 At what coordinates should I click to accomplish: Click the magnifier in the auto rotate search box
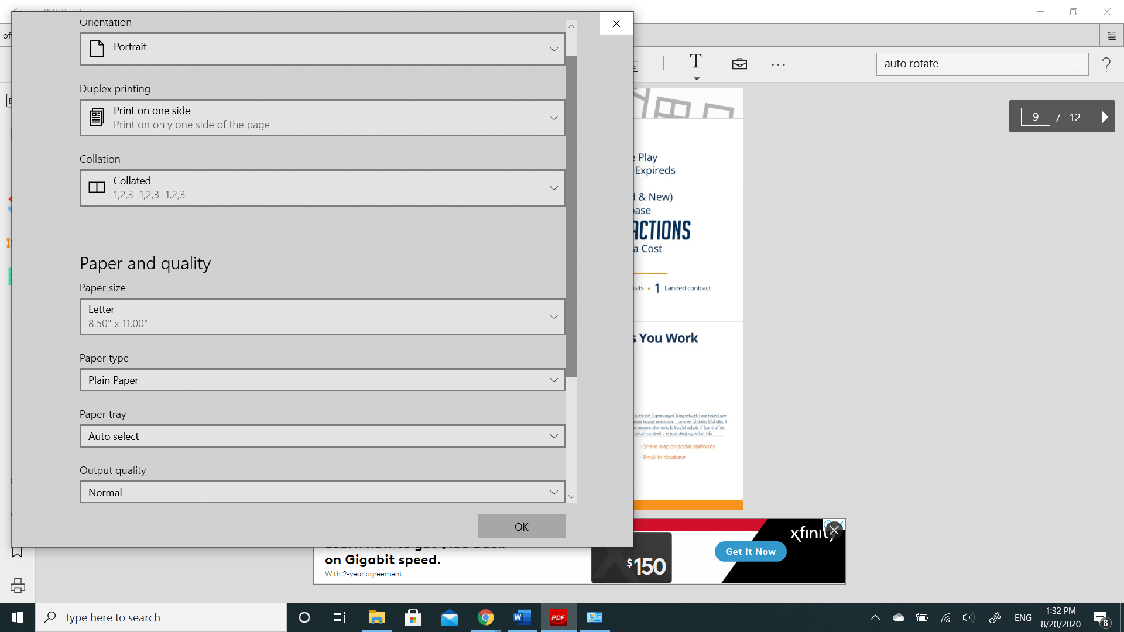pos(1077,64)
